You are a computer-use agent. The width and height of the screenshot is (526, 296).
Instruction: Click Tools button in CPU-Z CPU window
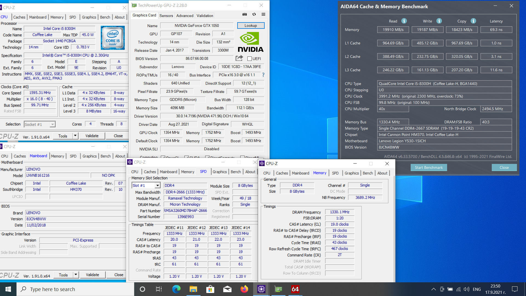coord(62,136)
